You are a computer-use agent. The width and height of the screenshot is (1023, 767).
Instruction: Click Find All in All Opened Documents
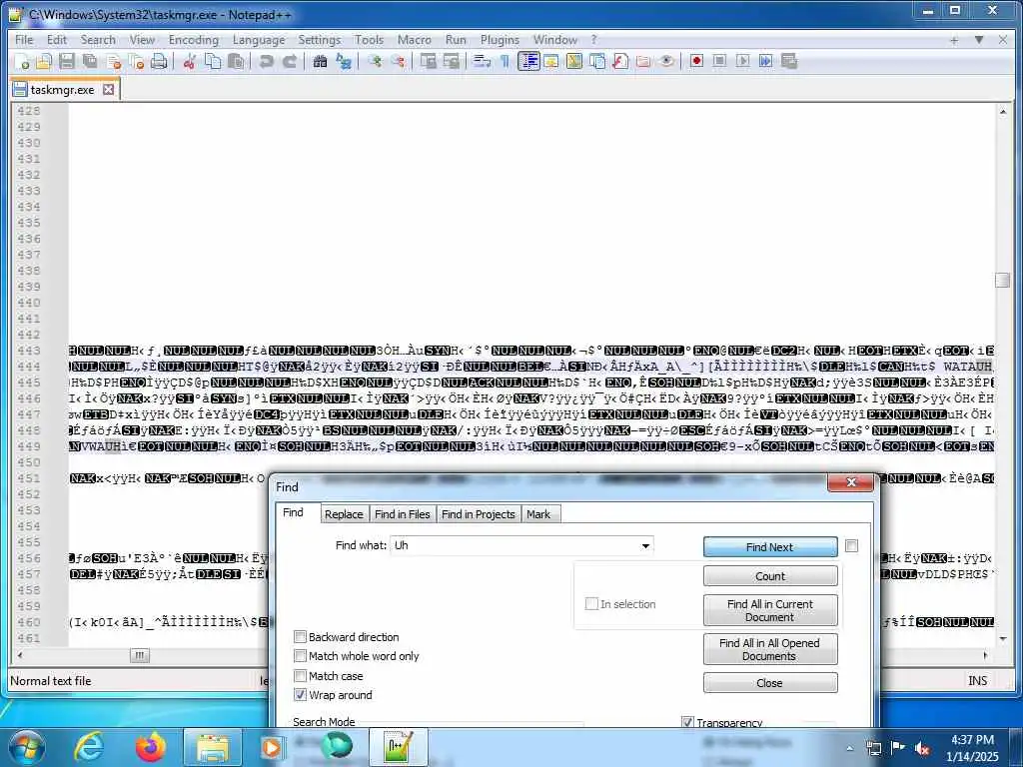770,649
